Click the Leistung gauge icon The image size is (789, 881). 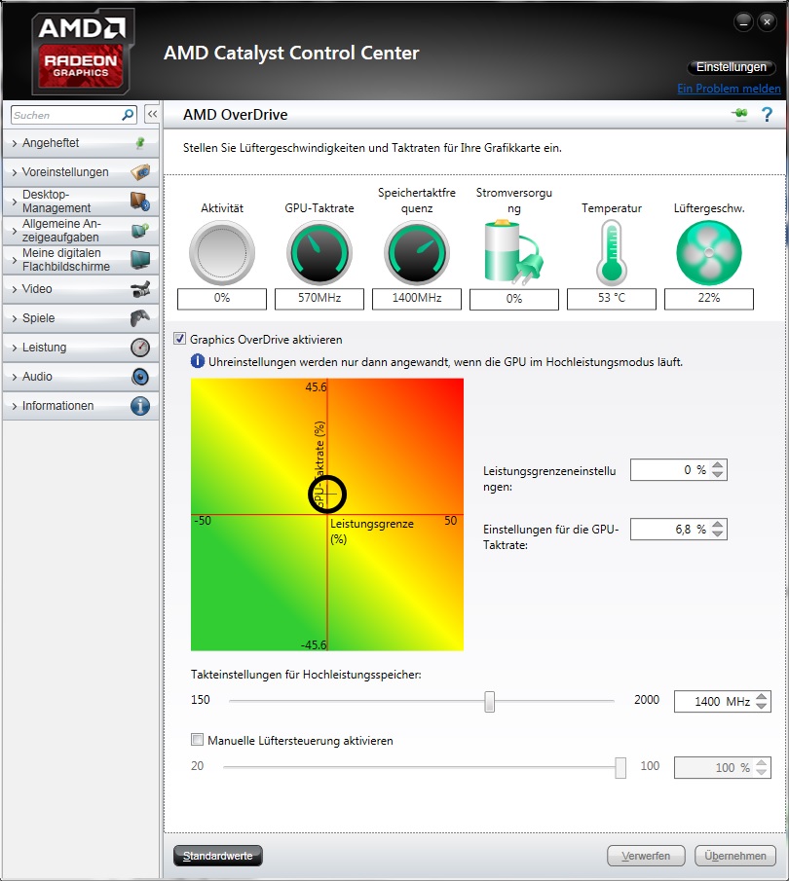140,348
